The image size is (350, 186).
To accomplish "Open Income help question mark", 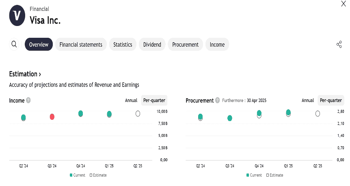I will pos(28,100).
